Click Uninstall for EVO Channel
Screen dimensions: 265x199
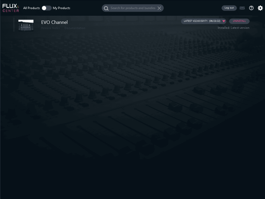(239, 21)
